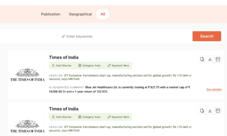Click keyword key icon in second card tag
Image resolution: width=227 pixels, height=136 pixels.
click(x=109, y=117)
